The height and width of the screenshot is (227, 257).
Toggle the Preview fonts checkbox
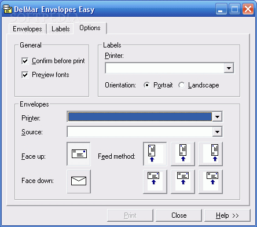25,75
